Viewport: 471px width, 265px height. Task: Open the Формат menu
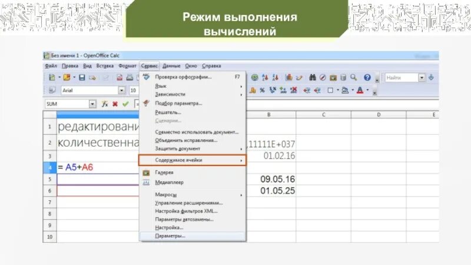coord(127,66)
